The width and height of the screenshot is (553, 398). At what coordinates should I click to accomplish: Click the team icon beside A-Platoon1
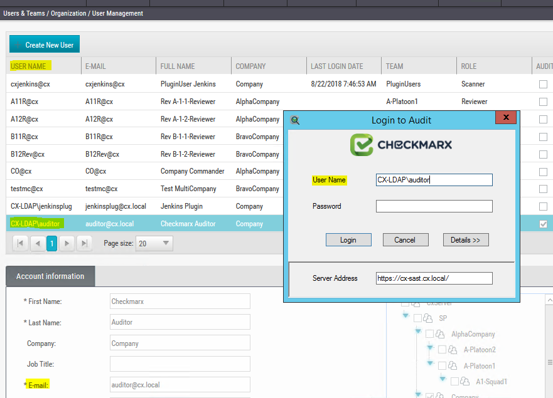[453, 365]
